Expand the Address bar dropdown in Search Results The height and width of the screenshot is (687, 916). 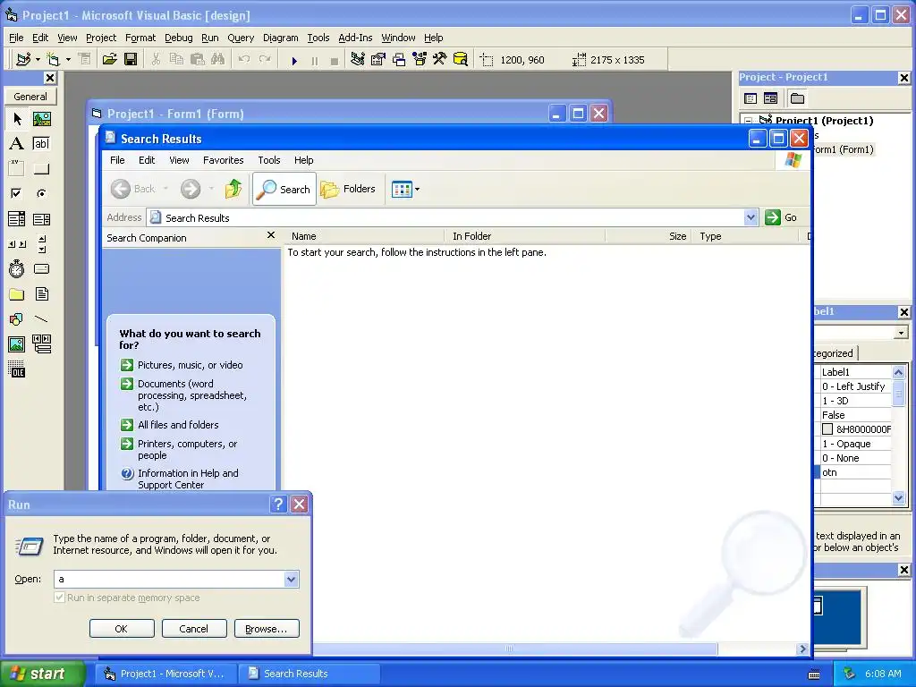pos(751,217)
